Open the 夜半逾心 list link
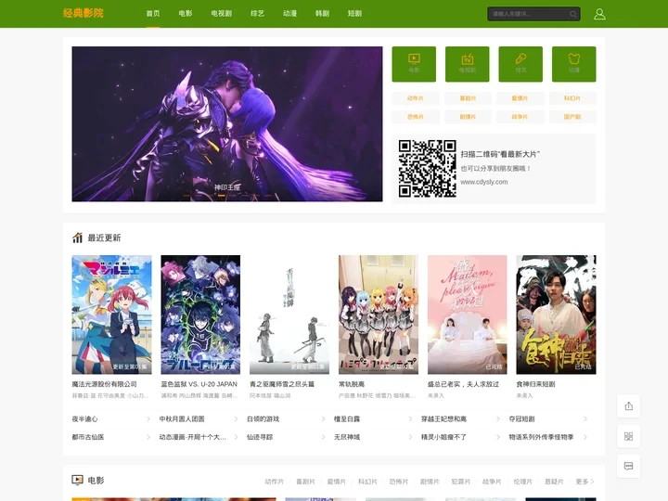This screenshot has width=668, height=501. point(84,419)
